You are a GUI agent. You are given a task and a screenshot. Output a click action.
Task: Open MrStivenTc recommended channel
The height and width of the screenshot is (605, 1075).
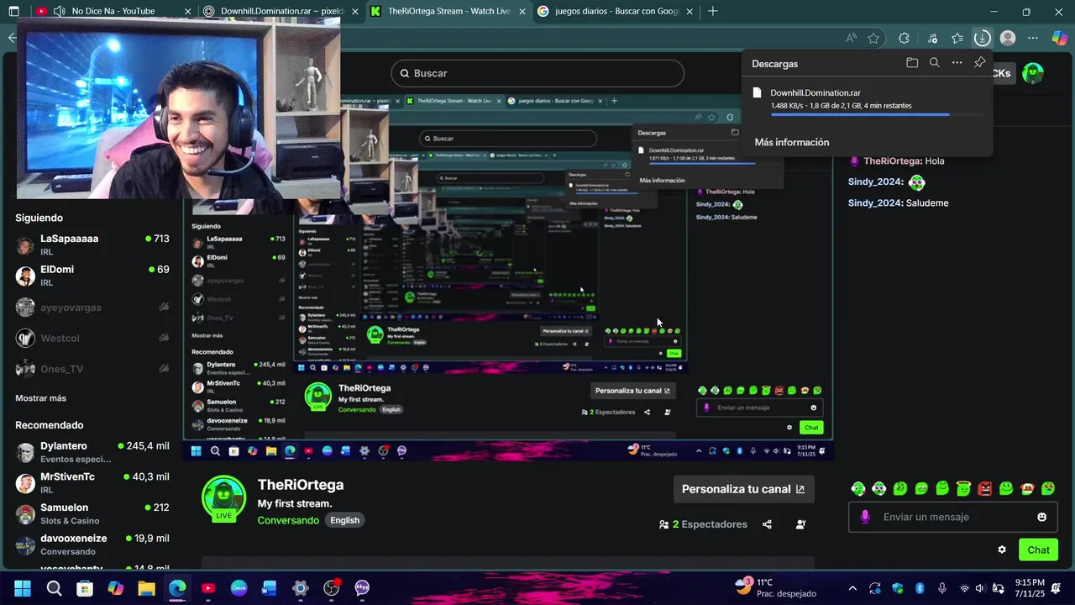tap(92, 482)
